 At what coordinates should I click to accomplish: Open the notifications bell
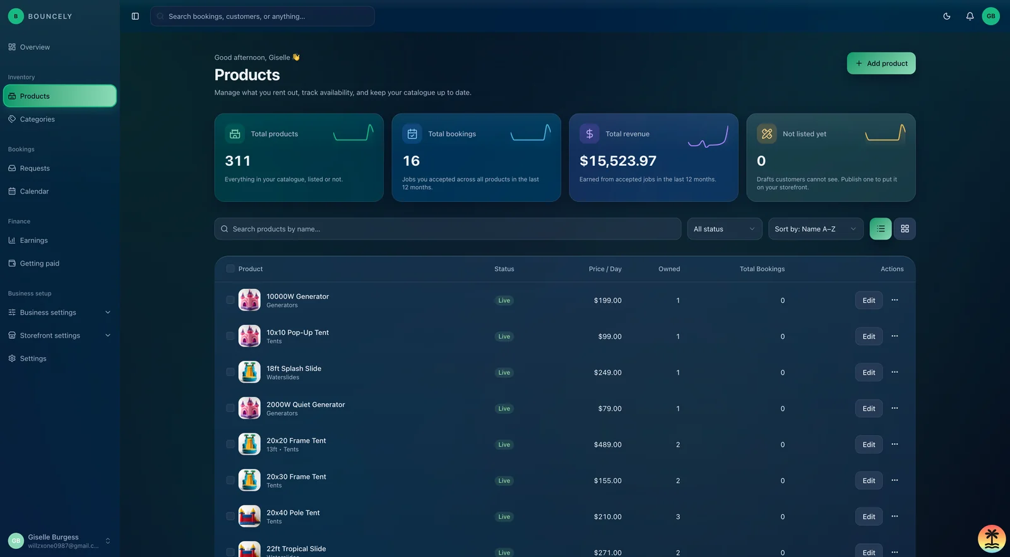point(970,16)
